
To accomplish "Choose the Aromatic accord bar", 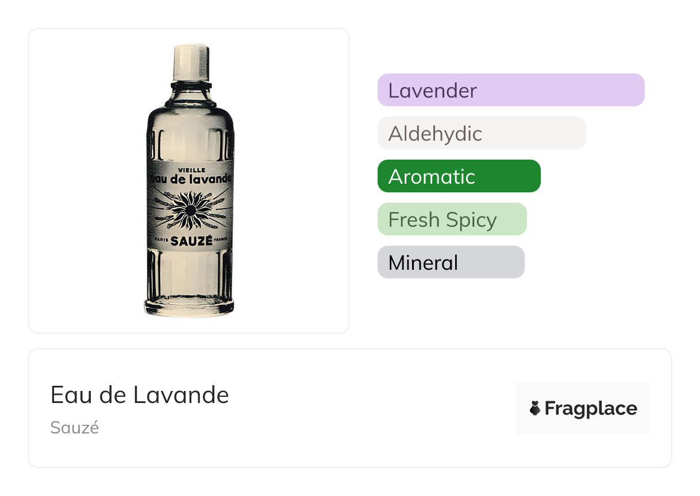I will (459, 176).
